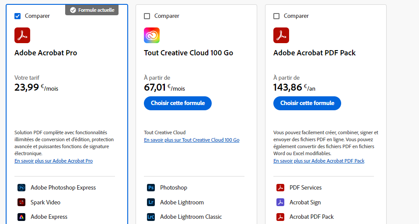
Task: Choose the Tout Creative Cloud 100 Go plan
Action: point(178,103)
